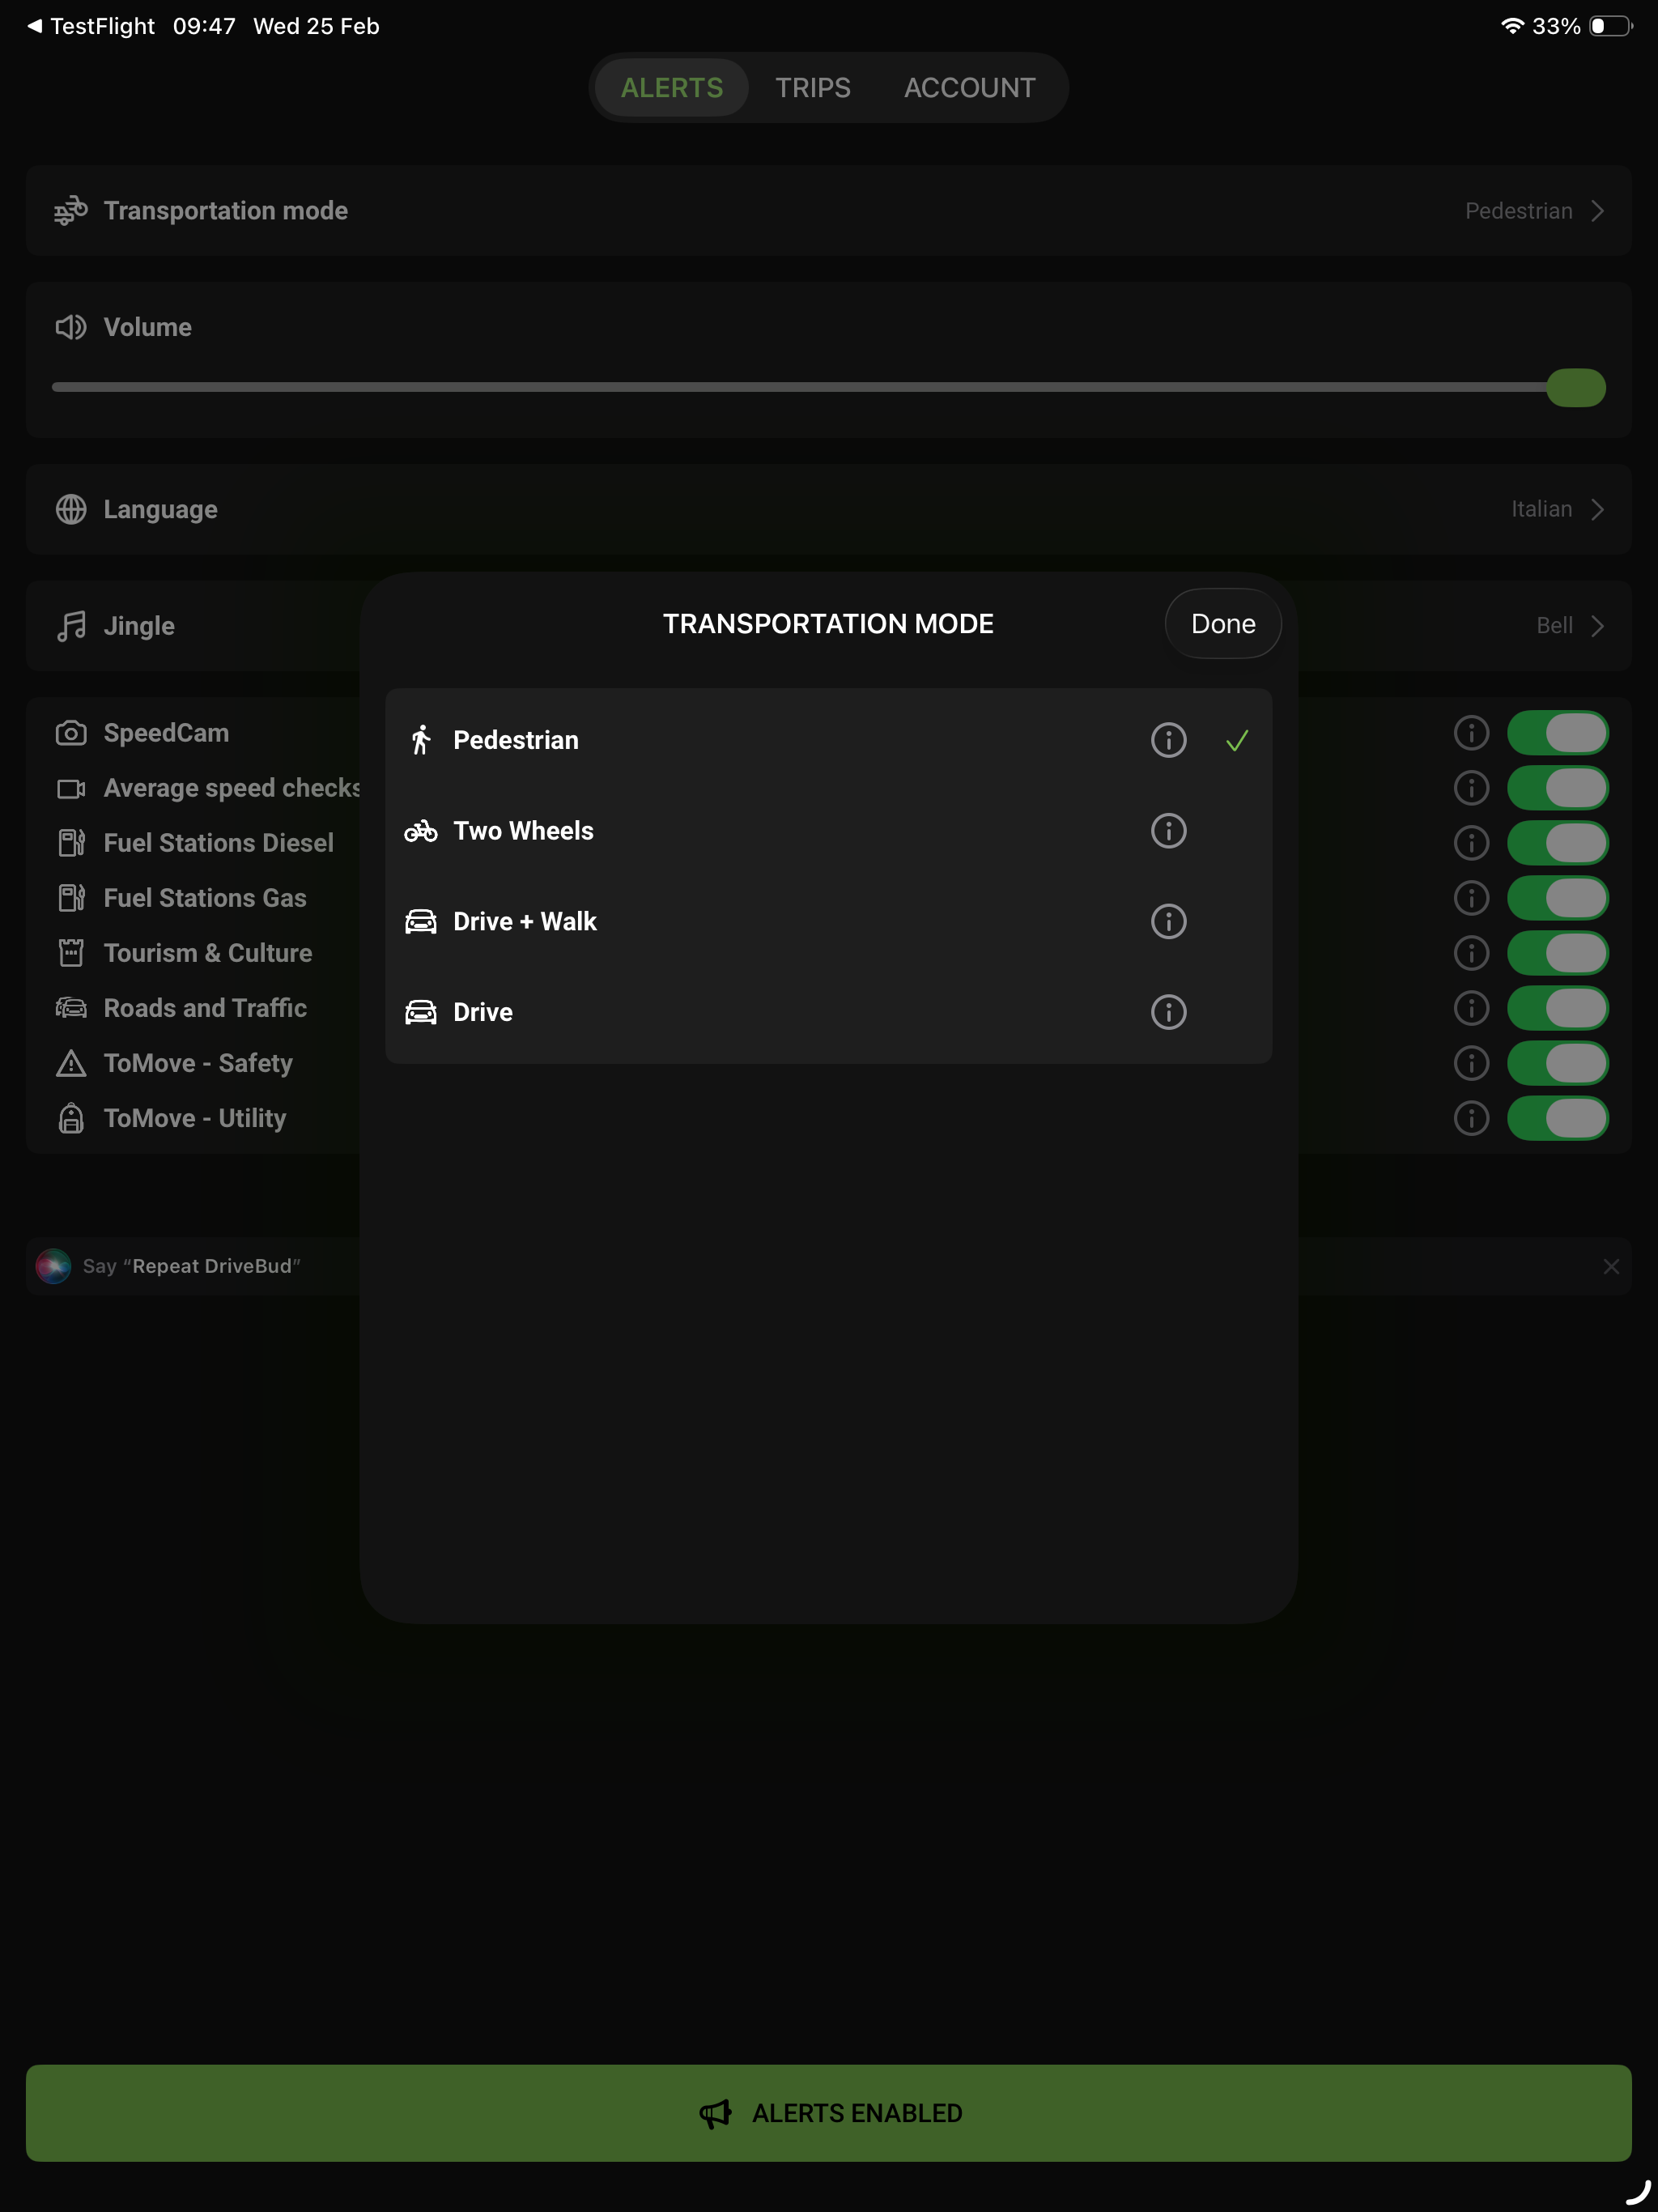Select the Drive + Walk option
The height and width of the screenshot is (2212, 1658).
(x=828, y=921)
